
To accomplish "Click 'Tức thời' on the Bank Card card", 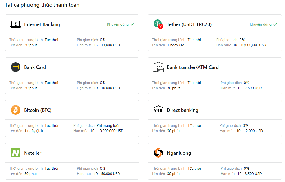I will pos(52,83).
